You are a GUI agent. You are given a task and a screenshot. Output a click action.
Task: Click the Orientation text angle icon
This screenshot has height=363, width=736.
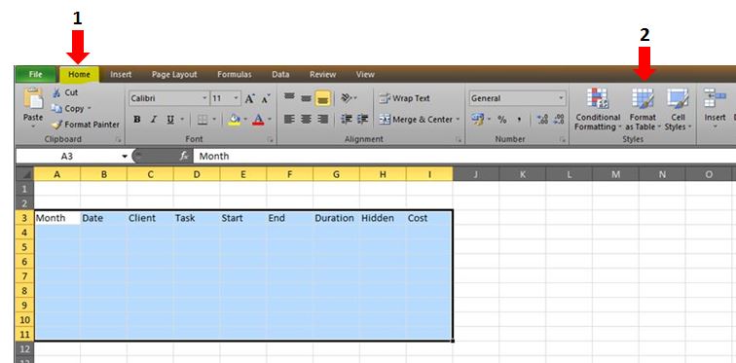(349, 98)
